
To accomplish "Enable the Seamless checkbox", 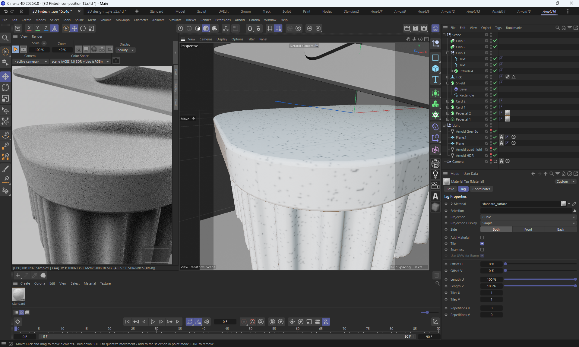I will click(482, 250).
